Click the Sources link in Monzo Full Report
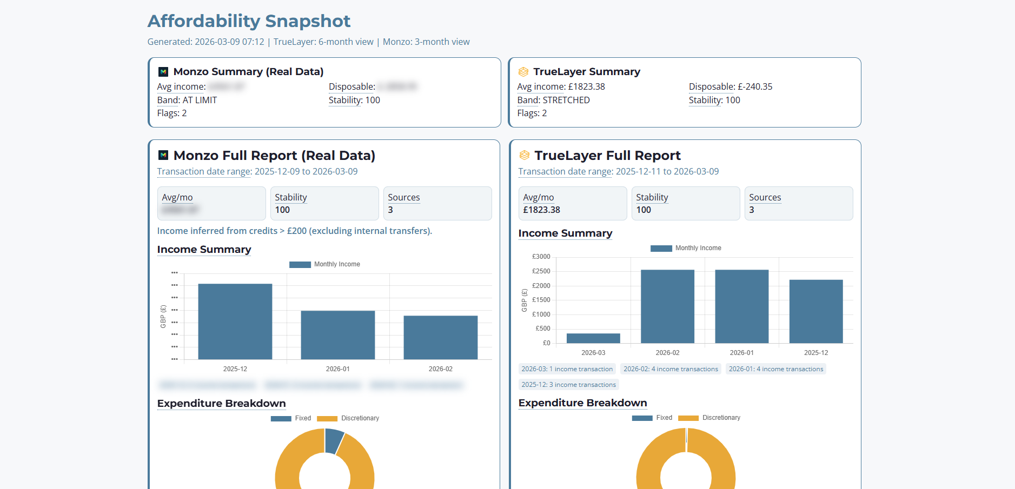This screenshot has width=1015, height=489. pos(403,197)
